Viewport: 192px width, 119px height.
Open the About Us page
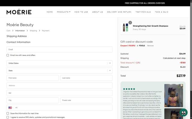coord(97,12)
